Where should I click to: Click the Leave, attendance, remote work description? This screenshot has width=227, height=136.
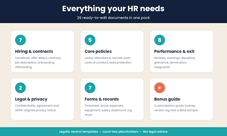coord(108,60)
